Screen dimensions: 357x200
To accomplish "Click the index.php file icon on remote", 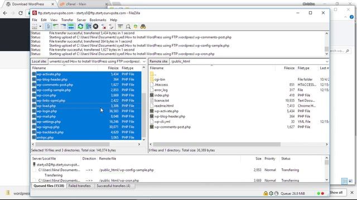I will tap(152, 95).
